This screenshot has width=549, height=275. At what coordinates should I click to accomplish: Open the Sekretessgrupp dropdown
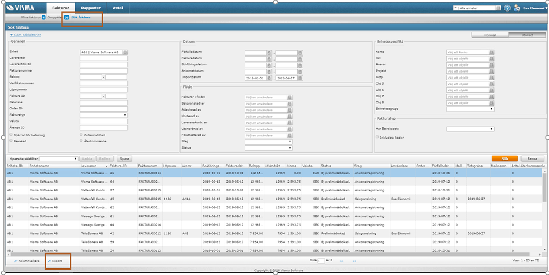[470, 109]
